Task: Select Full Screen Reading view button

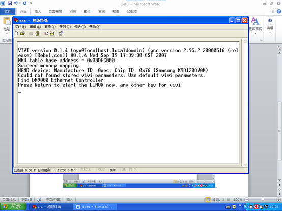Action: point(213,200)
